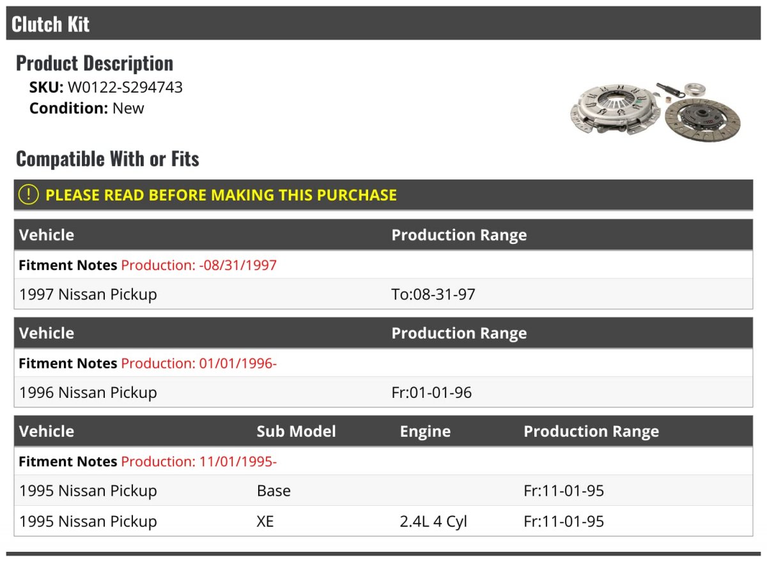Click the PLEASE READ BEFORE MAKING THIS PURCHASE banner
This screenshot has height=562, width=767.
pyautogui.click(x=383, y=195)
